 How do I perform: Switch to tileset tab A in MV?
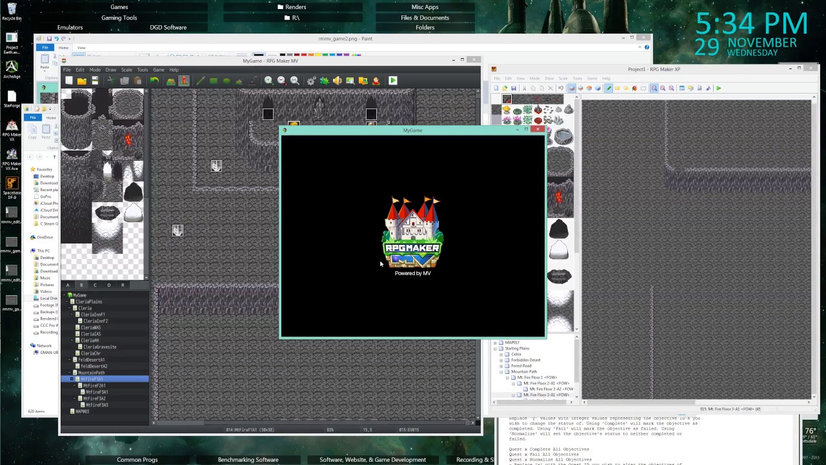coord(68,285)
